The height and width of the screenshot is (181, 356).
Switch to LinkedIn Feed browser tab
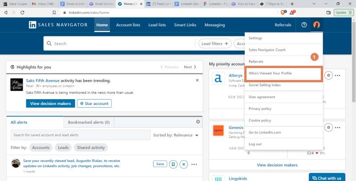(x=158, y=4)
